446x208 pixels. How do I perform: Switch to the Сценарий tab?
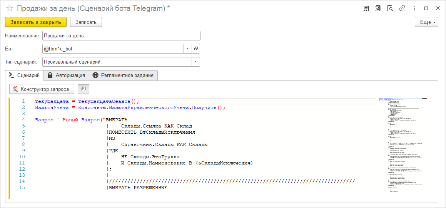click(x=24, y=75)
